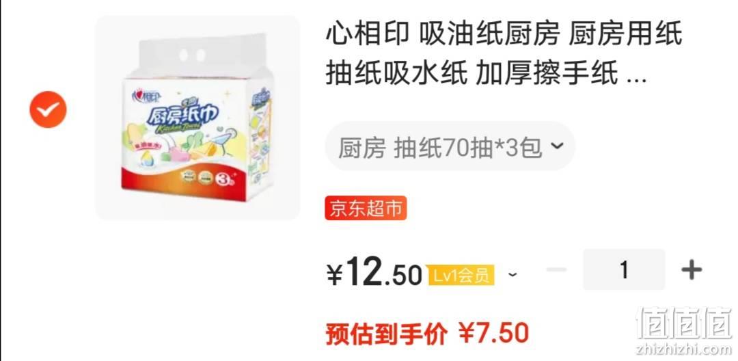The image size is (738, 361).
Task: Click the 值值值 watermark logo
Action: [x=684, y=323]
